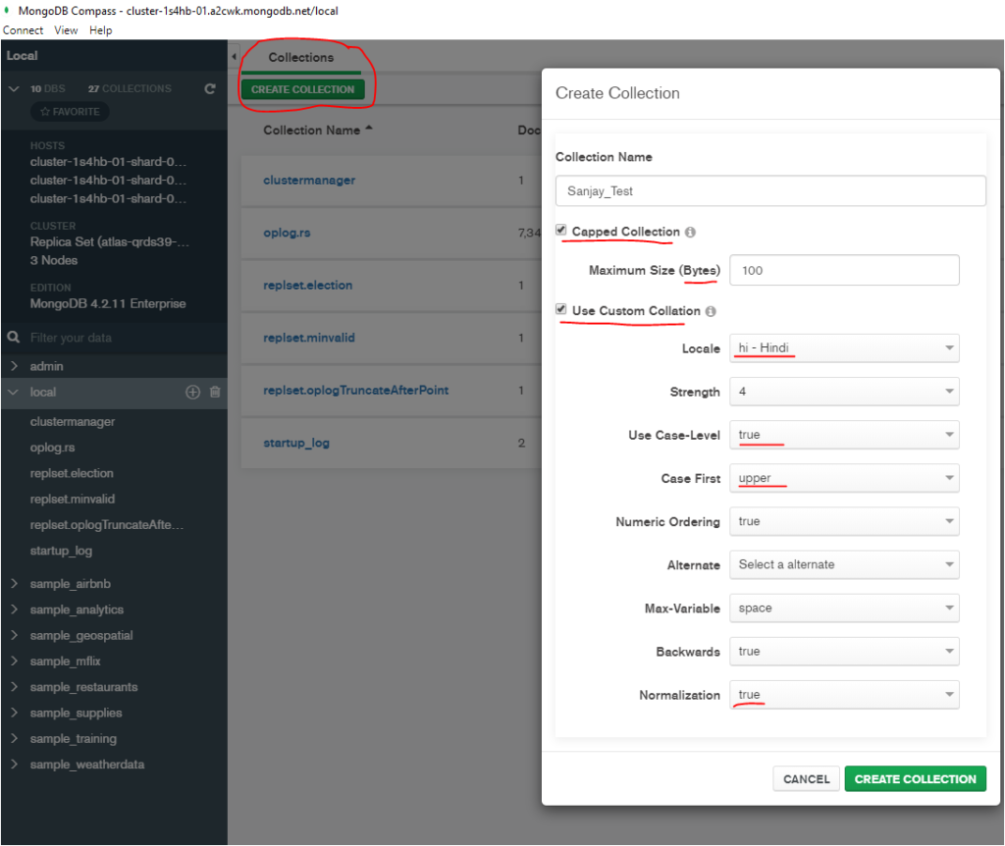The image size is (1005, 846).
Task: Open the Numeric Ordering dropdown
Action: [x=844, y=522]
